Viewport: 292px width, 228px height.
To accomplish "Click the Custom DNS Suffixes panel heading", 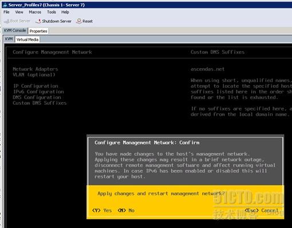I will [218, 52].
